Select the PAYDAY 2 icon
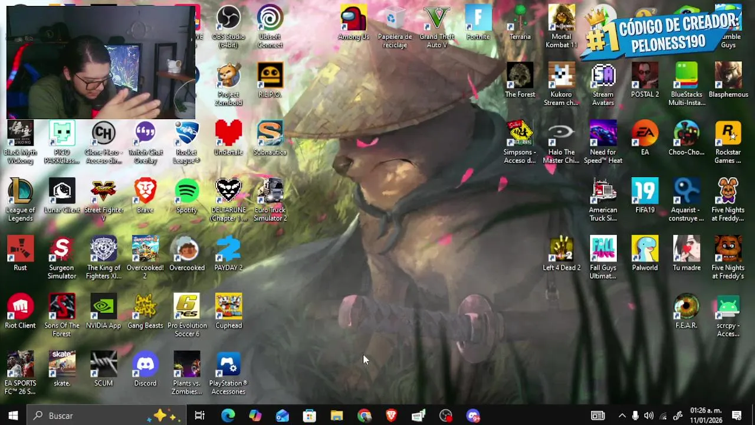This screenshot has height=425, width=755. (x=228, y=249)
